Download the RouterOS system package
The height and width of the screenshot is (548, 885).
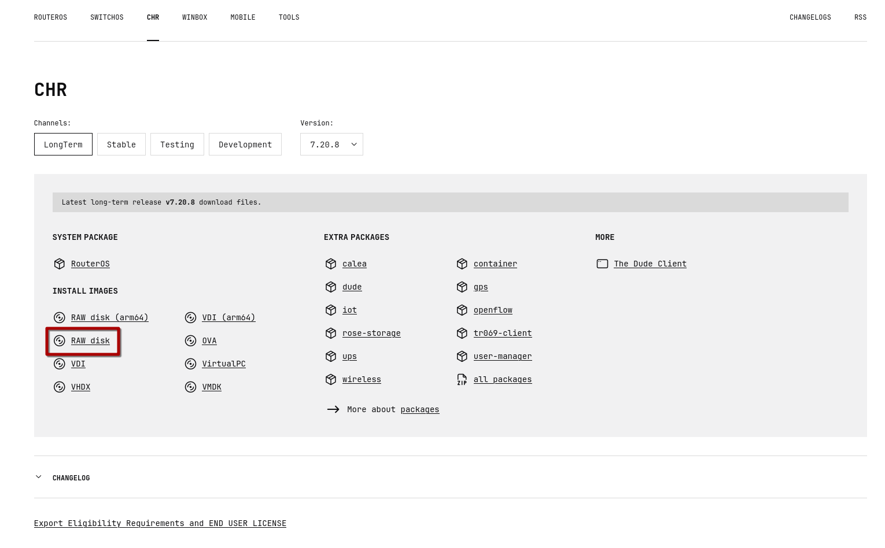point(90,264)
